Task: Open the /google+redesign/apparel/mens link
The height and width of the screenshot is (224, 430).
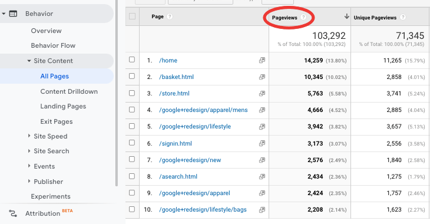Action: [203, 110]
